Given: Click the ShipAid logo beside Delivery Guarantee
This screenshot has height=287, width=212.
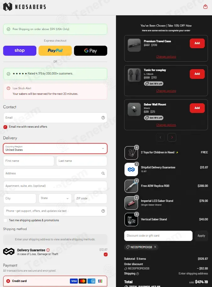Looking at the screenshot, I should coord(8,252).
